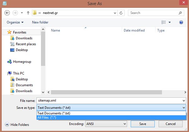
Task: Click the Forward navigation arrow
Action: (15, 13)
